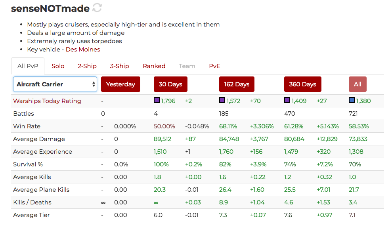Click the purple rating square beside 1,572
The height and width of the screenshot is (227, 390).
222,101
